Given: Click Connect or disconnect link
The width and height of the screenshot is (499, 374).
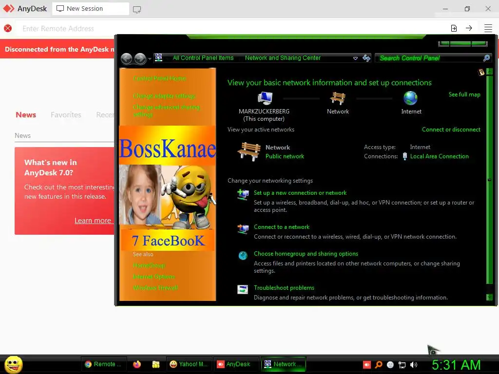Looking at the screenshot, I should coord(451,130).
